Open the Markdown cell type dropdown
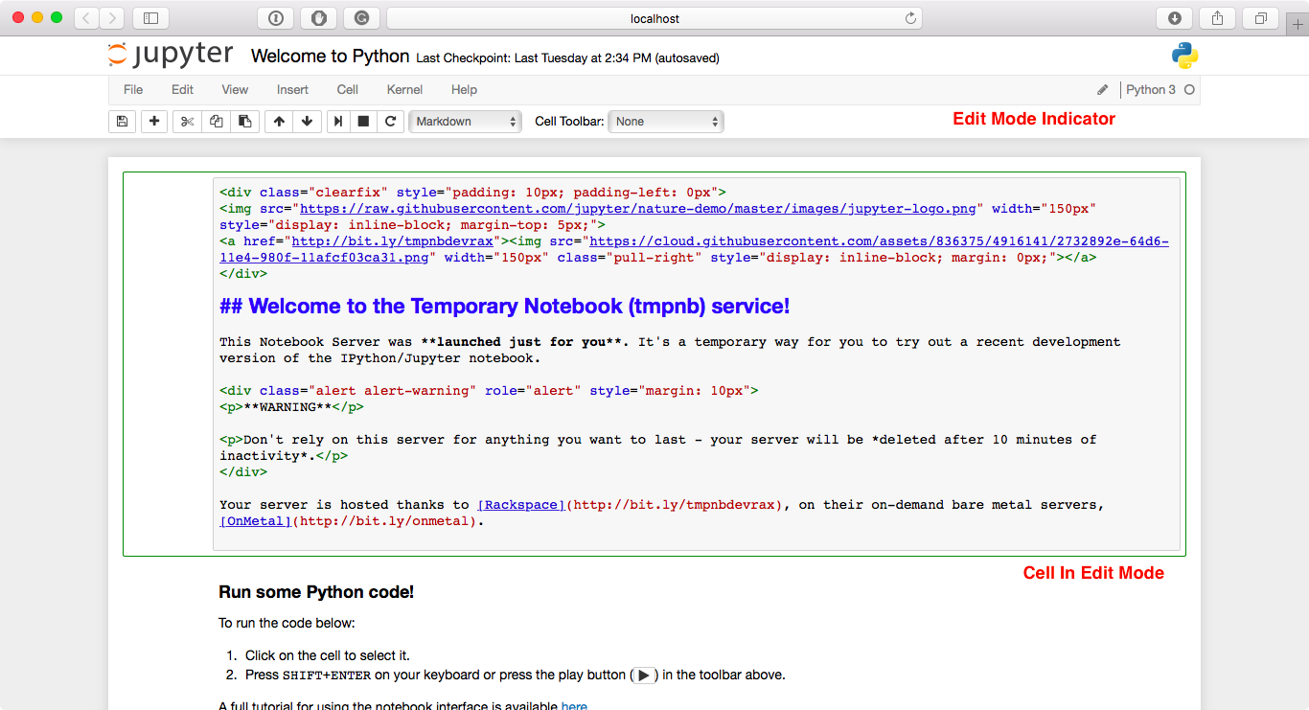Viewport: 1309px width, 710px height. (466, 122)
